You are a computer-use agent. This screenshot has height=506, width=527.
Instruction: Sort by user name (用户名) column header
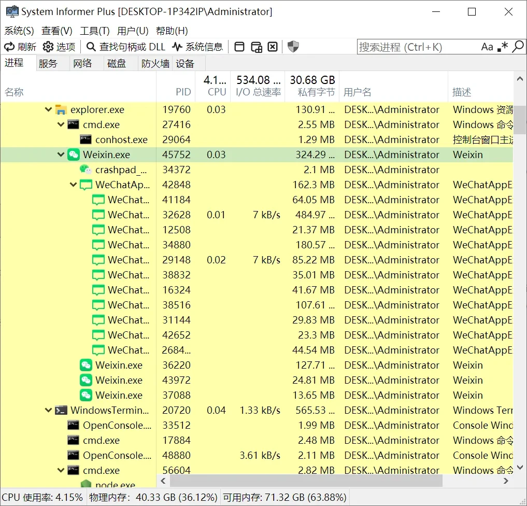(394, 87)
